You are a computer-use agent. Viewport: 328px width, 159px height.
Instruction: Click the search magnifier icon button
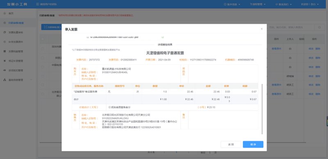point(319,27)
